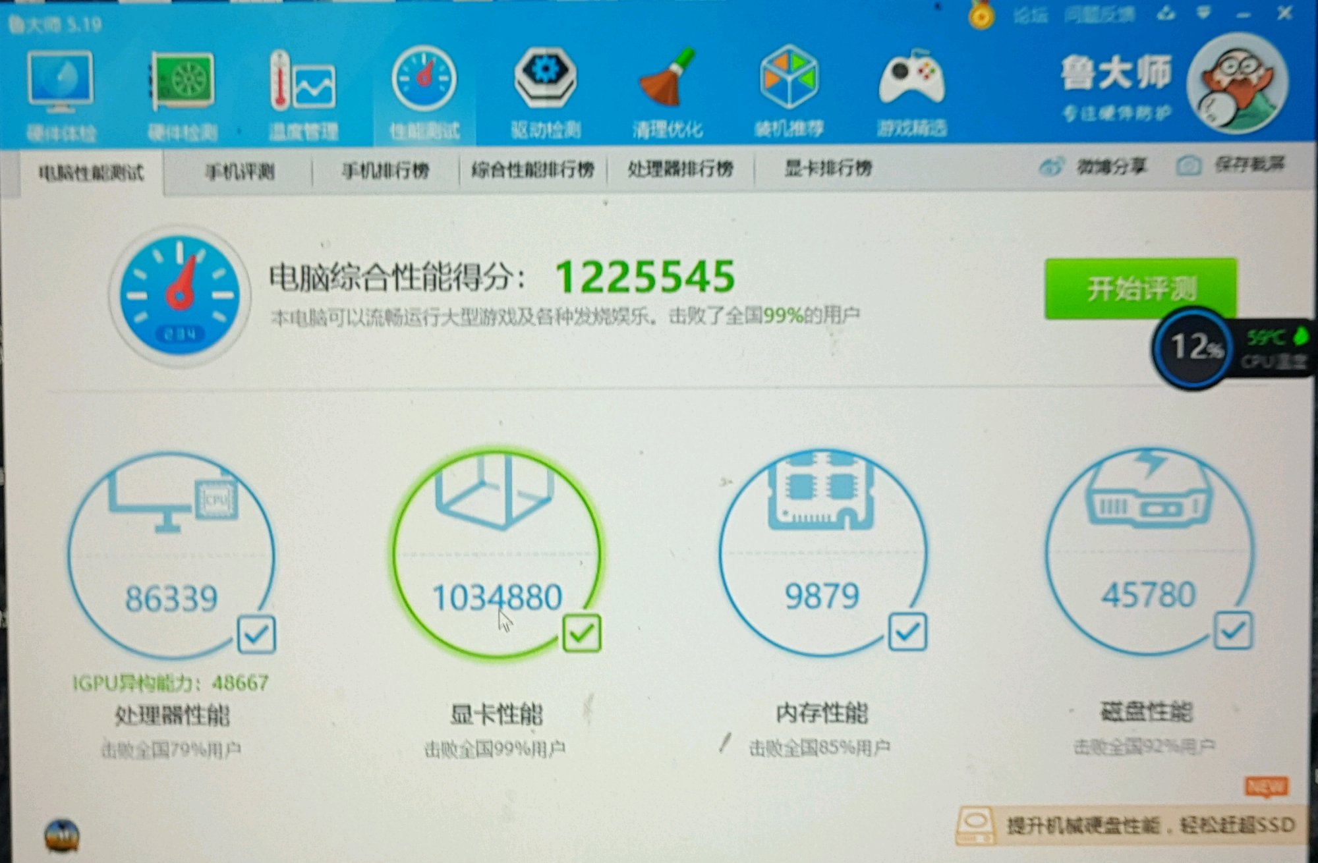Click the 磁盘性能 label
This screenshot has height=863, width=1318.
coord(1146,711)
